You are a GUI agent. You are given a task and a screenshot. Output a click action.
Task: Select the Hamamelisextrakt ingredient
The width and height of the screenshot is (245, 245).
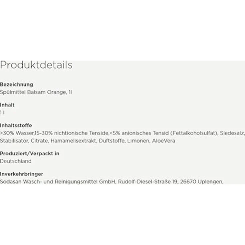tap(73, 141)
